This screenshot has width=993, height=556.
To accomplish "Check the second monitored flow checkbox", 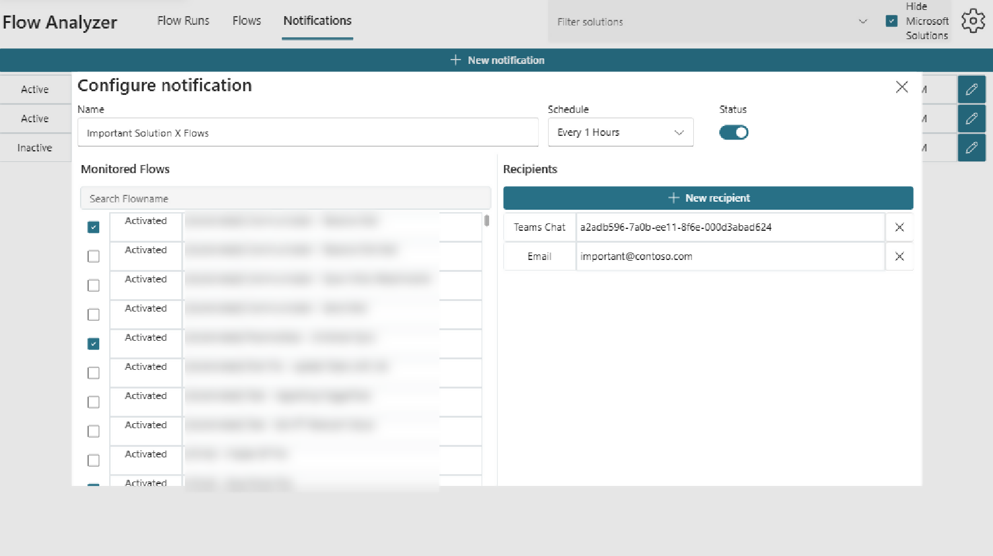I will pyautogui.click(x=94, y=256).
